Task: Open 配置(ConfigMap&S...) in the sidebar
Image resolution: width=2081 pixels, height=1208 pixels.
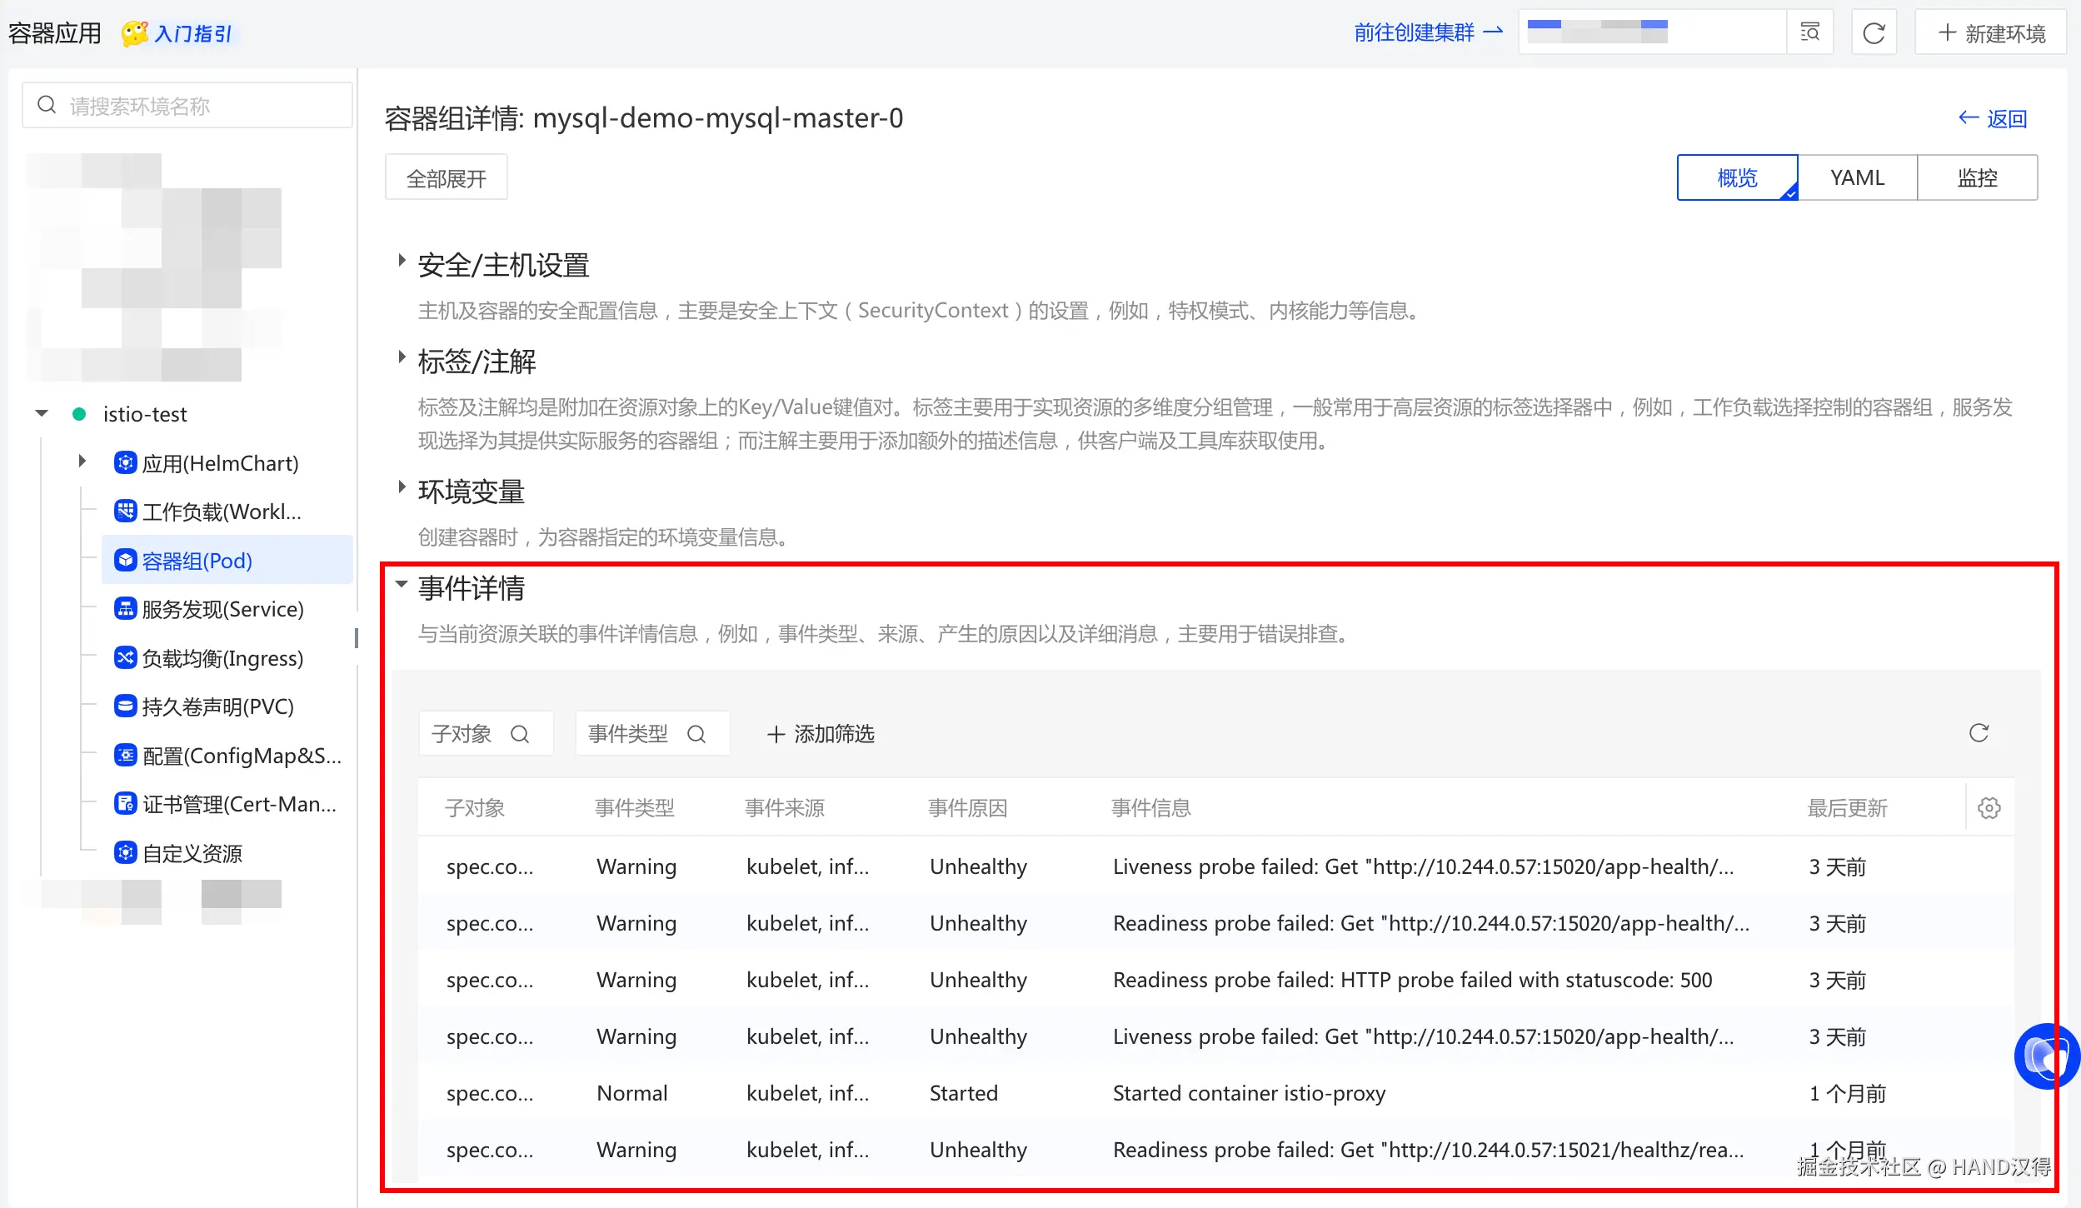Action: click(242, 756)
